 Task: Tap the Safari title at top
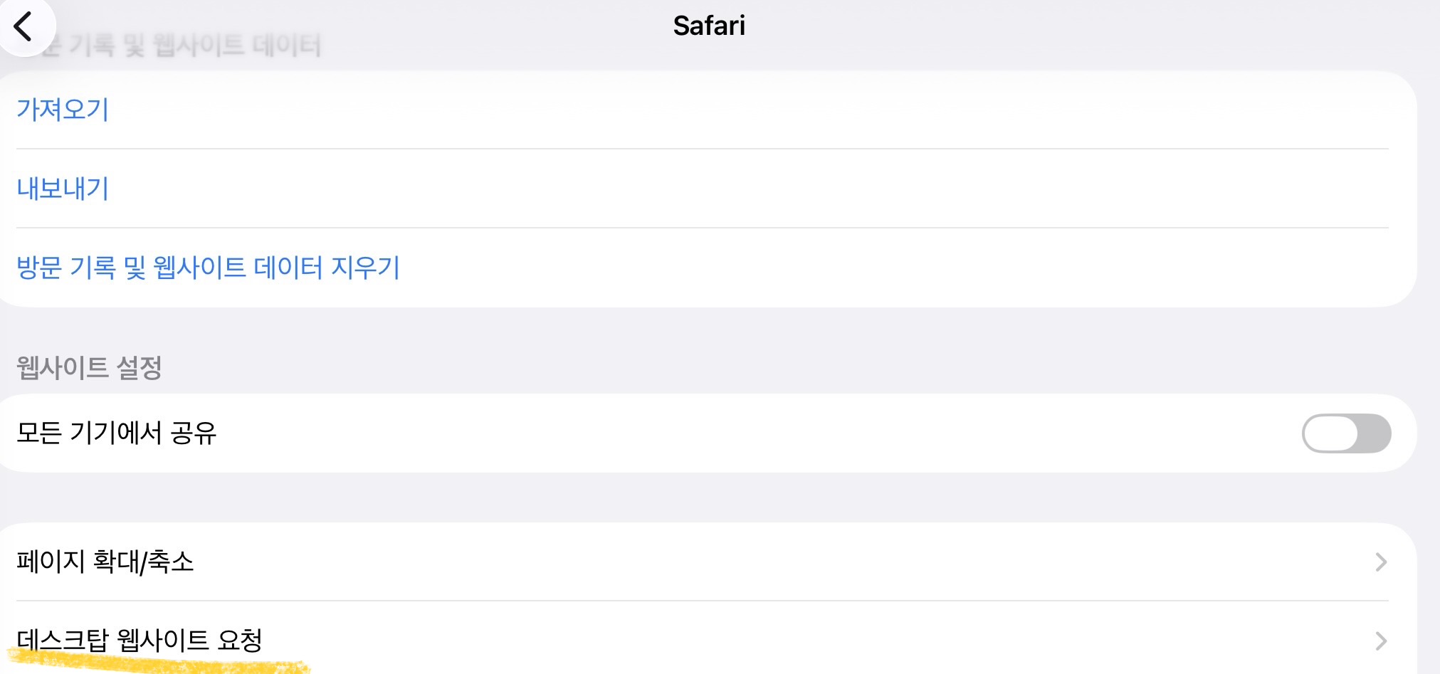pyautogui.click(x=709, y=26)
